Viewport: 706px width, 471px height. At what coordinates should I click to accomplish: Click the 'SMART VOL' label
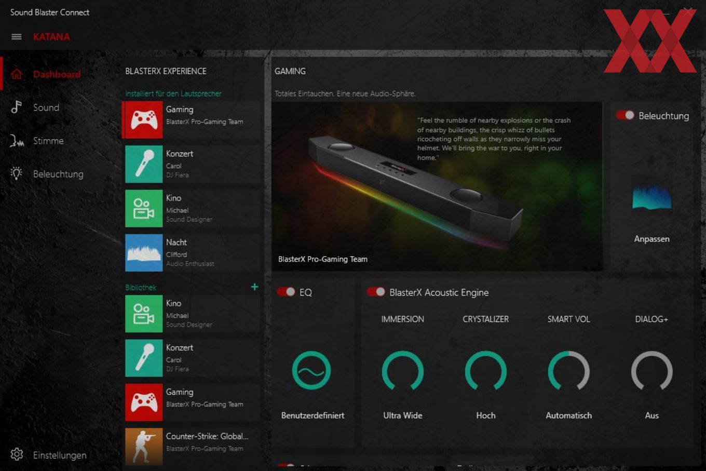569,319
